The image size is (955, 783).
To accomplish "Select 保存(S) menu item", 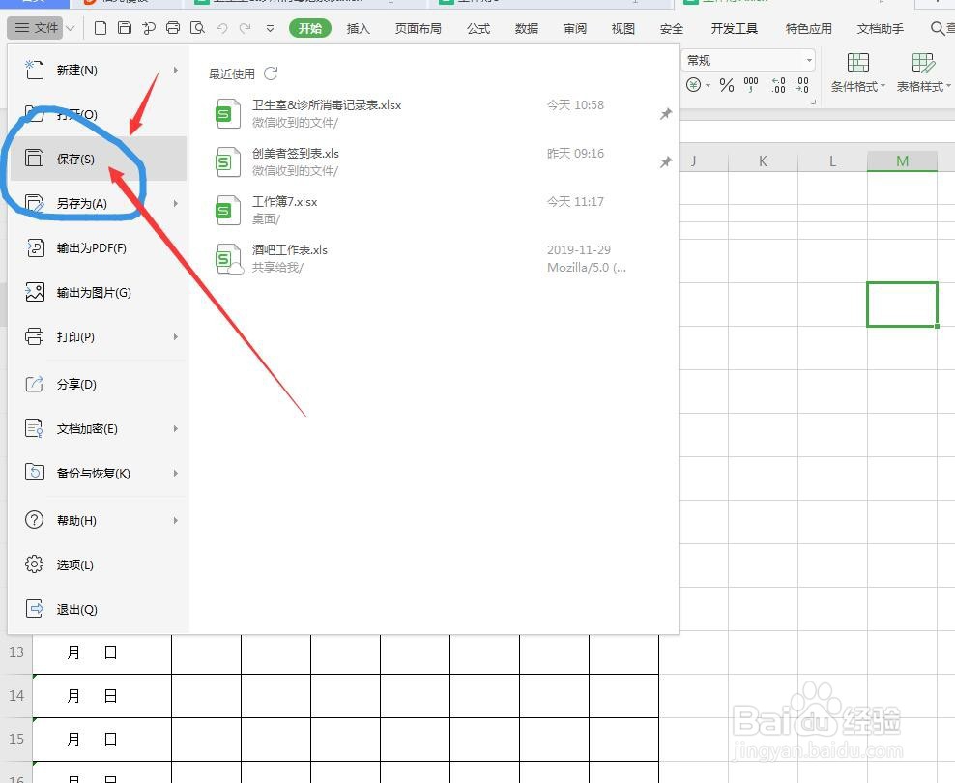I will [x=98, y=159].
